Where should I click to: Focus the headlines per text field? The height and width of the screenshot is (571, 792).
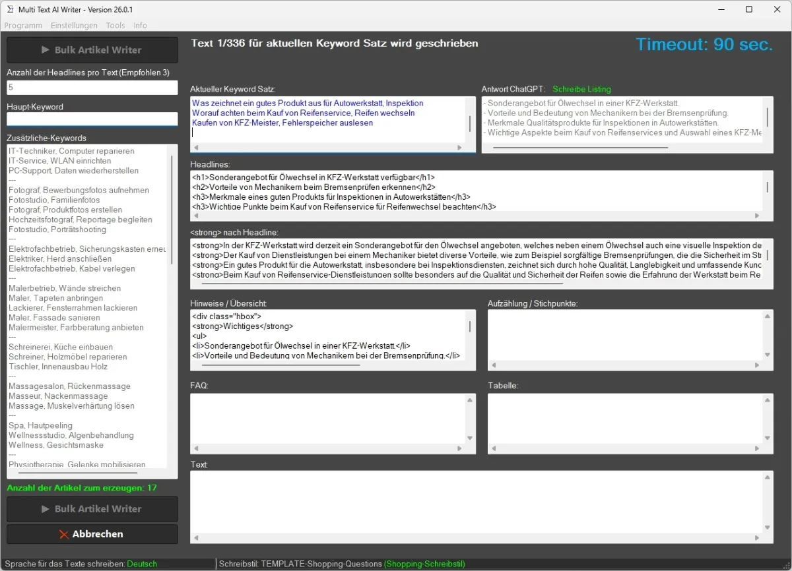[92, 87]
